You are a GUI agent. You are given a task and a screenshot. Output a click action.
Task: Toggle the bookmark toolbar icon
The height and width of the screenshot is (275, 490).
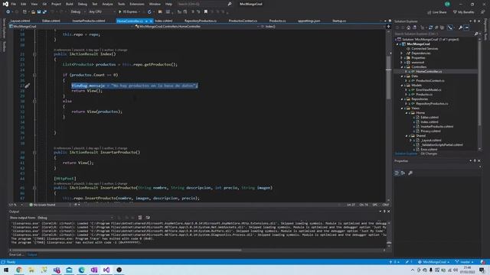206,12
